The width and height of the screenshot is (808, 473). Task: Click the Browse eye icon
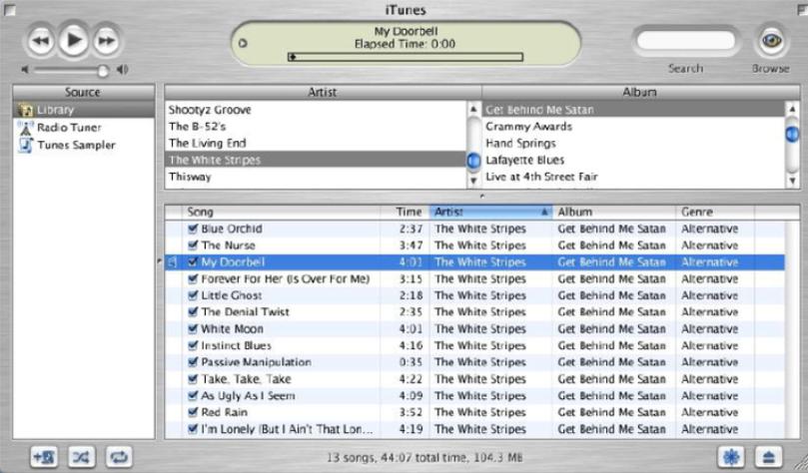click(x=771, y=40)
